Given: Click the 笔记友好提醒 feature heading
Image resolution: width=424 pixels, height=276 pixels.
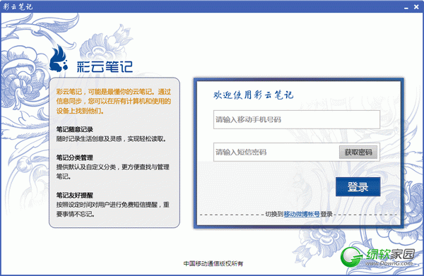Looking at the screenshot, I should (75, 196).
